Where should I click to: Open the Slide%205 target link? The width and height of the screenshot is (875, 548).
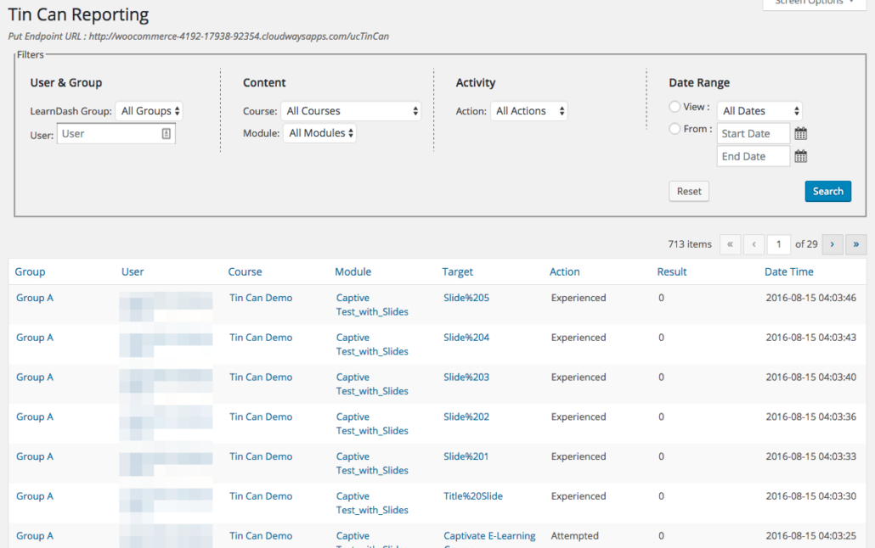click(x=466, y=298)
